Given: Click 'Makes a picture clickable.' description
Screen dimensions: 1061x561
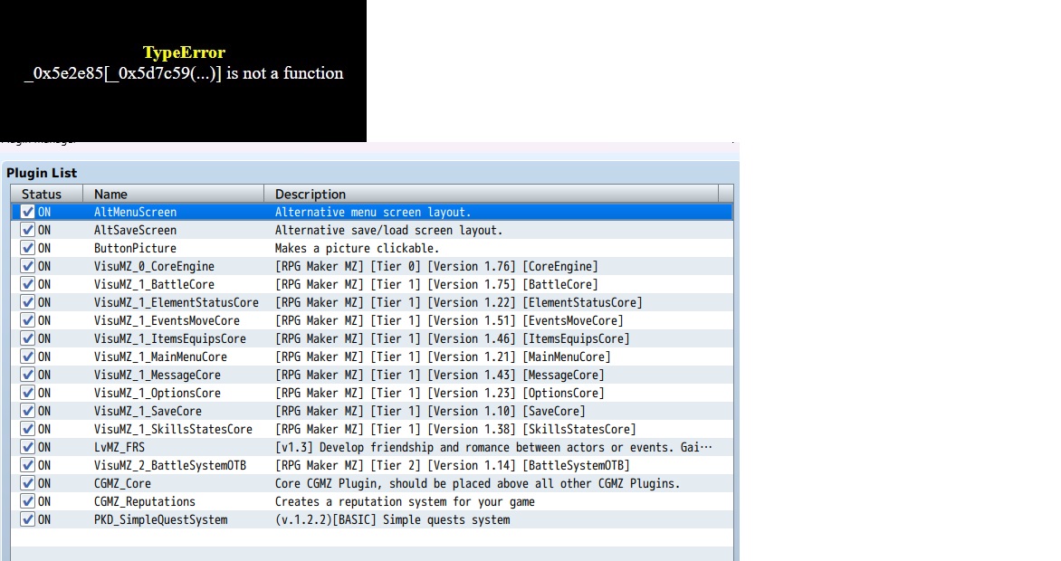Looking at the screenshot, I should click(x=358, y=248).
